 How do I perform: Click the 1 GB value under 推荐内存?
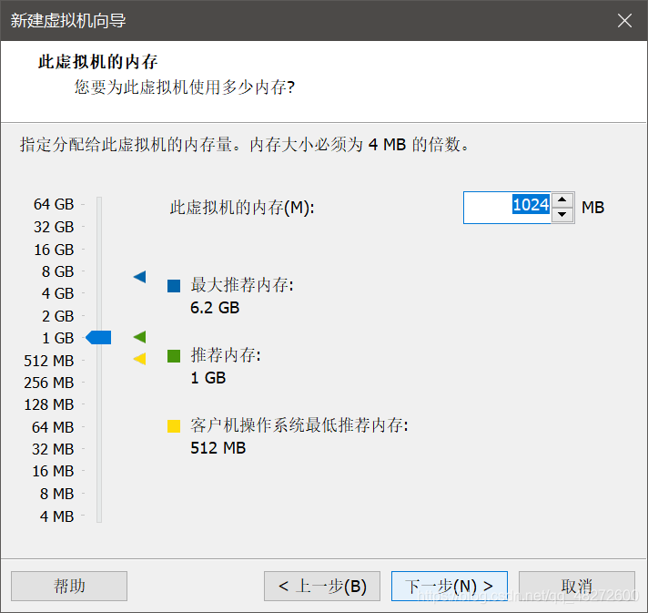208,378
